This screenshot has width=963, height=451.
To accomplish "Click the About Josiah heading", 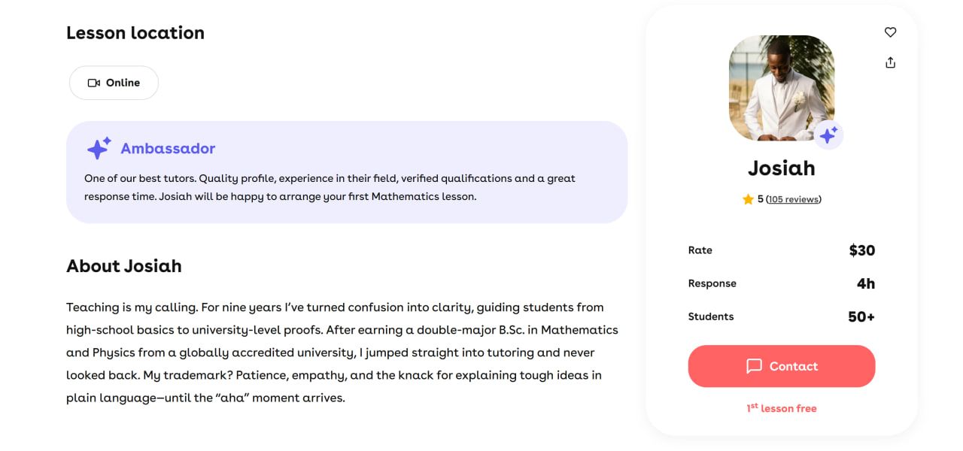I will [x=124, y=266].
